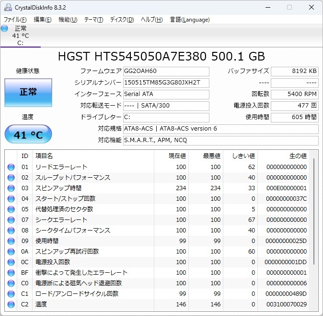Click the 現在値 column header
This screenshot has height=316, width=323.
pos(171,156)
